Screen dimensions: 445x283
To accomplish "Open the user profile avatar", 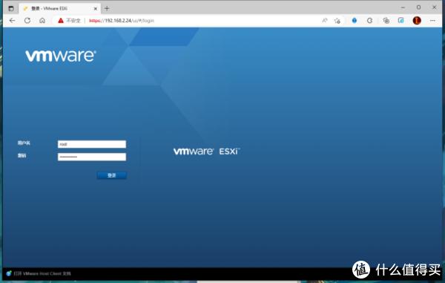I will coord(417,21).
